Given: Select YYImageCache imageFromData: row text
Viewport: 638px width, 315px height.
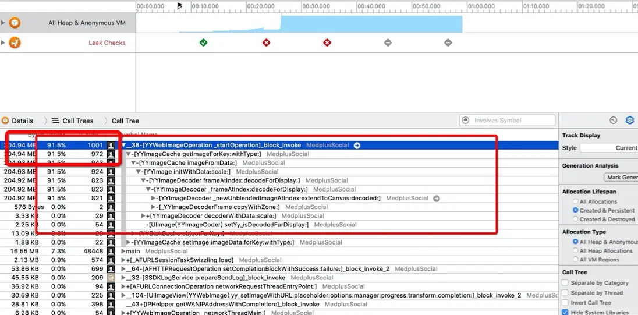Looking at the screenshot, I should coord(186,163).
